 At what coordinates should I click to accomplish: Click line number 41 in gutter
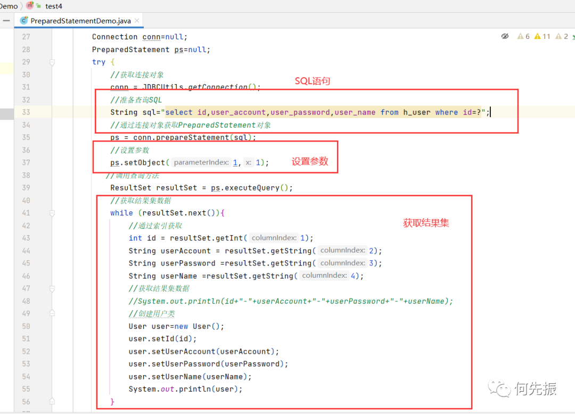coord(26,213)
